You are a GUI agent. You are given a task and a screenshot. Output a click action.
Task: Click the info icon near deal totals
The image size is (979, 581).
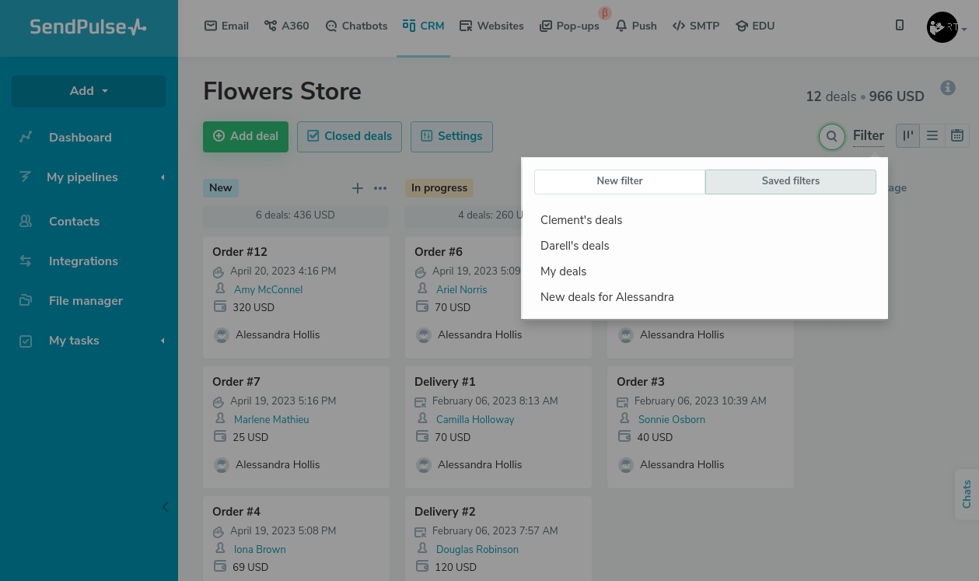pos(947,88)
